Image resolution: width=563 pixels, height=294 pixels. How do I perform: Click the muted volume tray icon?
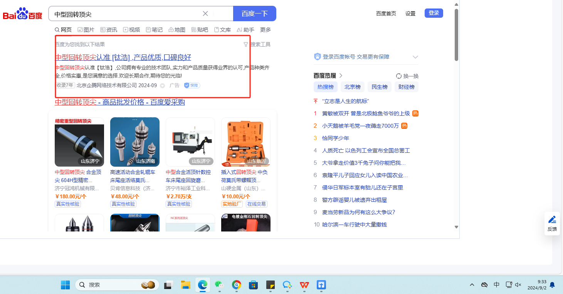pos(518,285)
